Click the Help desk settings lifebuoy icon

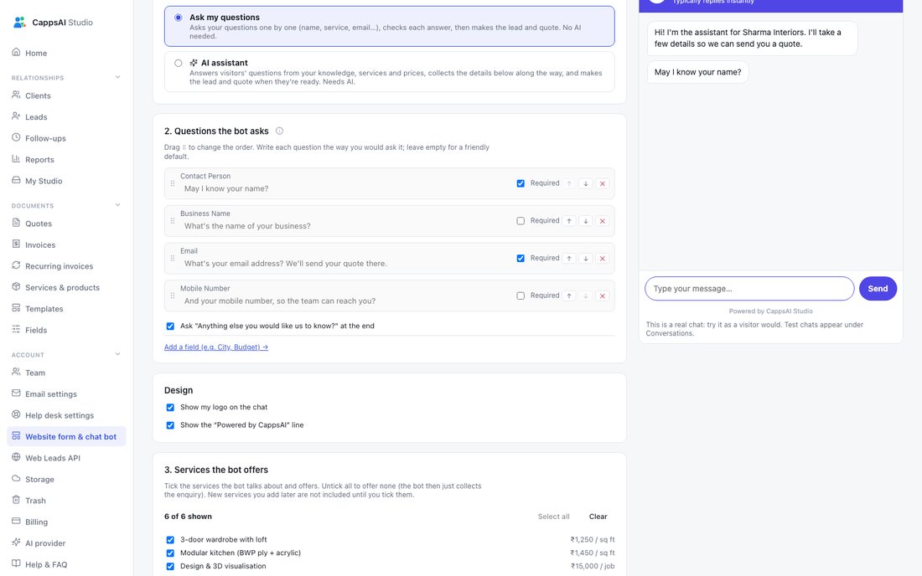16,414
